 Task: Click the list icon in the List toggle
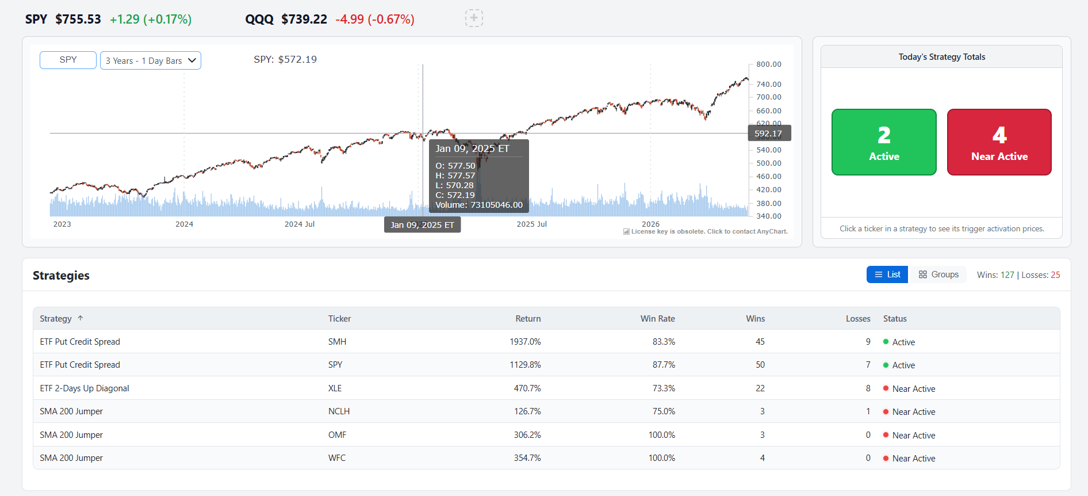[x=878, y=274]
